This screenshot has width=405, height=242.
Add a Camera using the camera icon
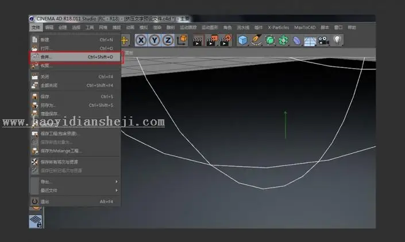coord(323,41)
